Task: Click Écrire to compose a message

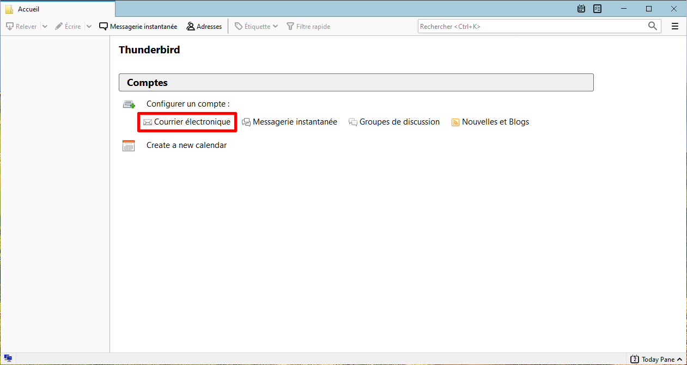Action: pos(68,26)
